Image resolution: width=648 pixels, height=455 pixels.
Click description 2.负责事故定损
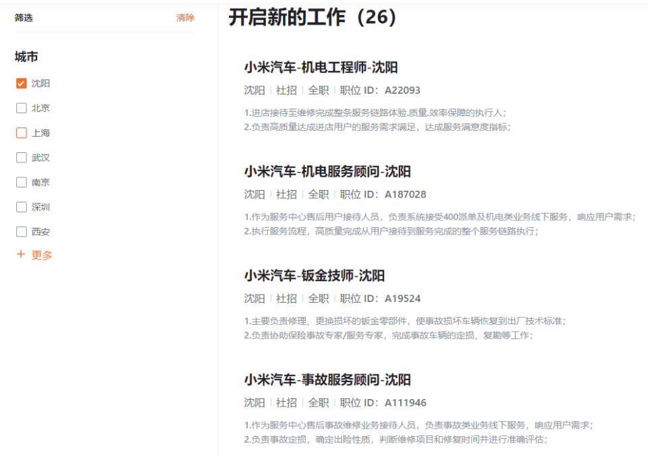pyautogui.click(x=396, y=439)
